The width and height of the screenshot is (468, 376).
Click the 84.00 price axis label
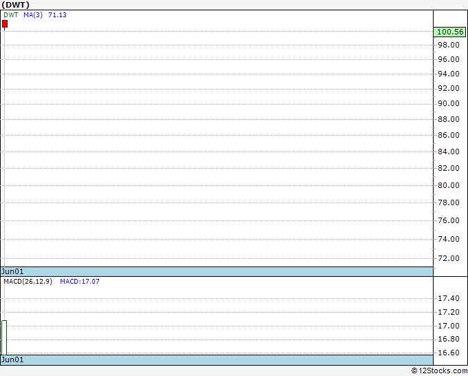[x=449, y=152]
